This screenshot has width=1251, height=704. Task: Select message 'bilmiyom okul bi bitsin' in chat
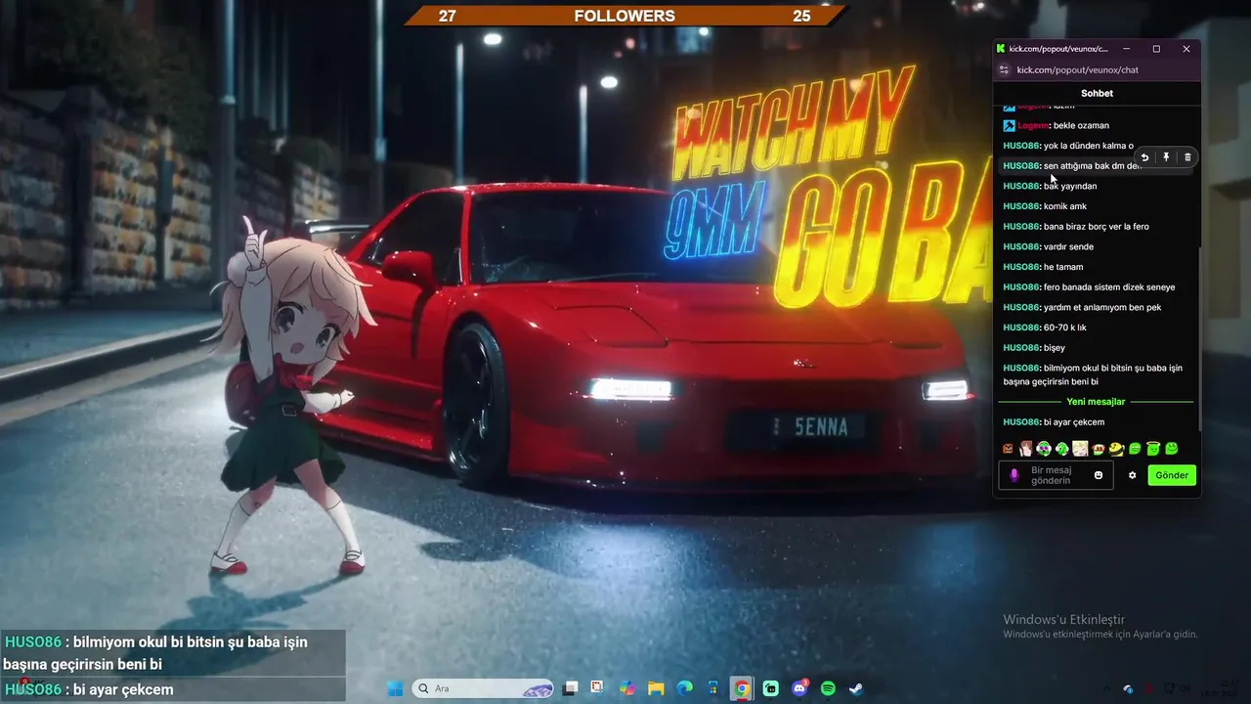pyautogui.click(x=1093, y=374)
